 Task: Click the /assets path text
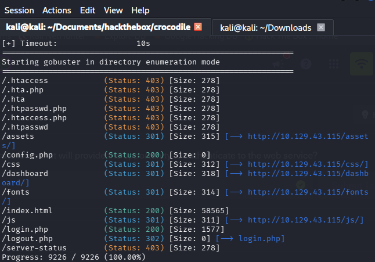(18, 137)
